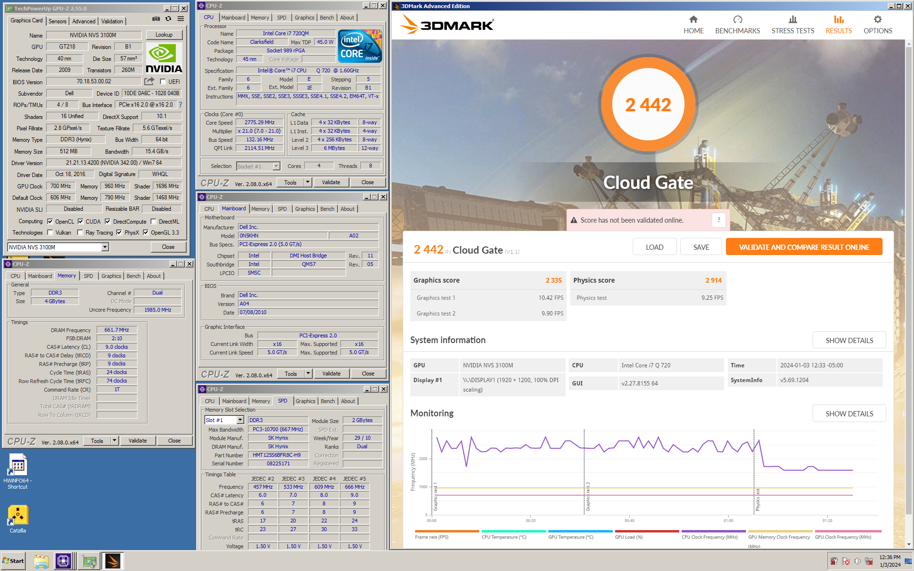Image resolution: width=914 pixels, height=571 pixels.
Task: Click the 3DMark SAVE button
Action: (x=701, y=247)
